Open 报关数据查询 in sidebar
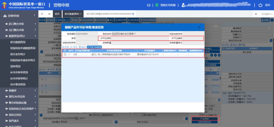274x127 pixels. coord(18,42)
